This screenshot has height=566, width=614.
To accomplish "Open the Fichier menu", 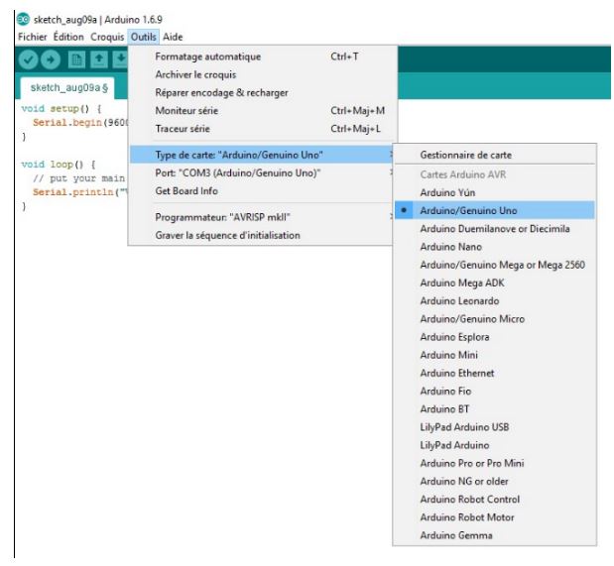I will click(x=33, y=37).
